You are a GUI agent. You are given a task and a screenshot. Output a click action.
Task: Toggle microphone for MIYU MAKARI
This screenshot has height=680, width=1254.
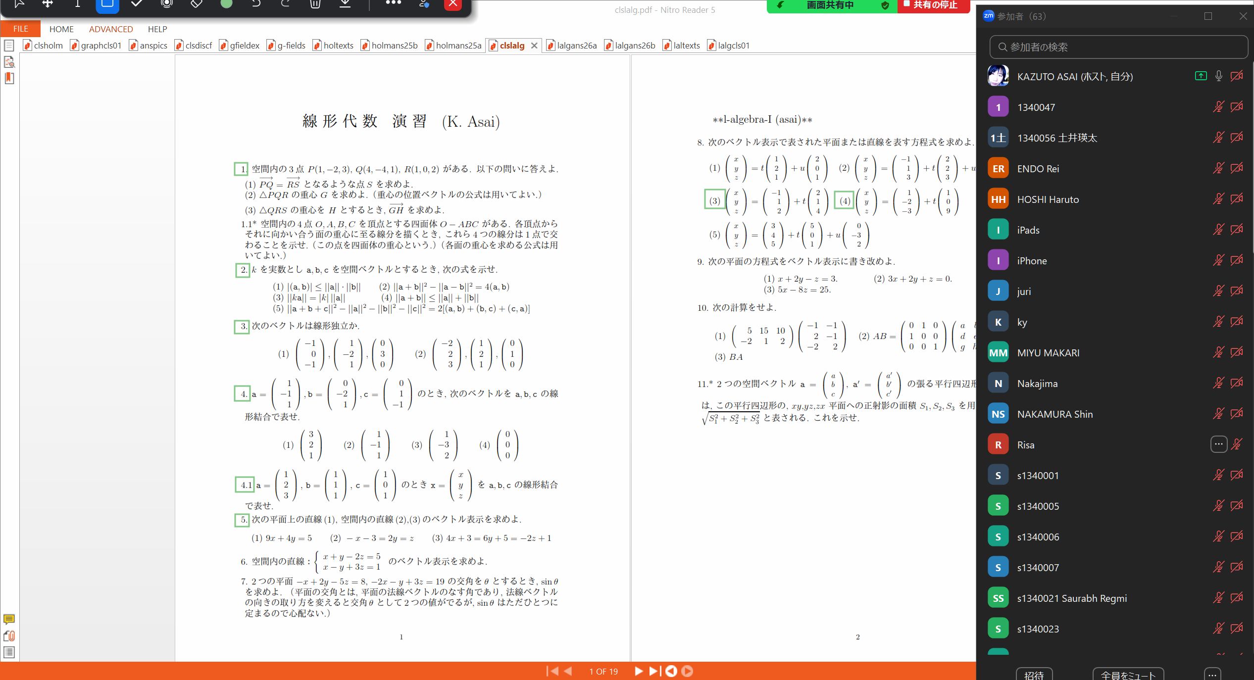pyautogui.click(x=1218, y=352)
